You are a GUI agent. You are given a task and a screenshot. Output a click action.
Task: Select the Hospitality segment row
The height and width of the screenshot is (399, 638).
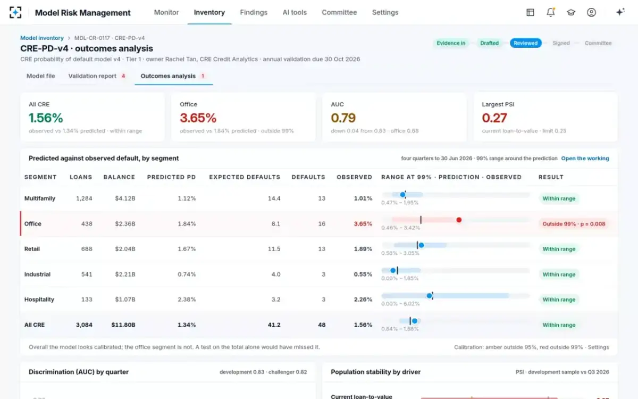pos(319,300)
